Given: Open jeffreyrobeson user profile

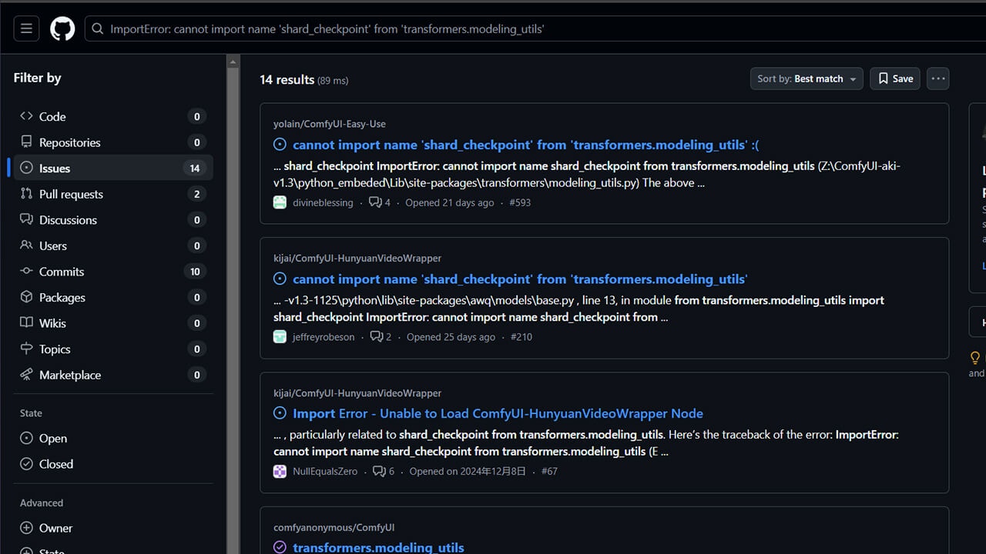Looking at the screenshot, I should click(324, 337).
